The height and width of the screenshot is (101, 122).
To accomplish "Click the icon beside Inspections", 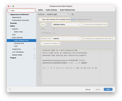I will (34, 49).
